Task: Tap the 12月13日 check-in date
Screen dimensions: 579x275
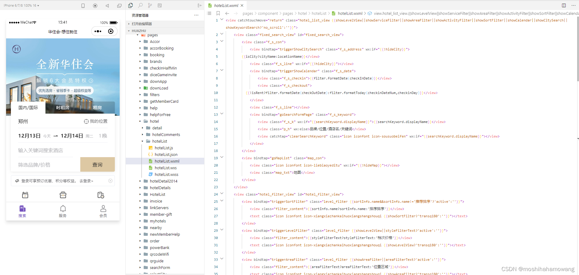Action: [x=29, y=136]
